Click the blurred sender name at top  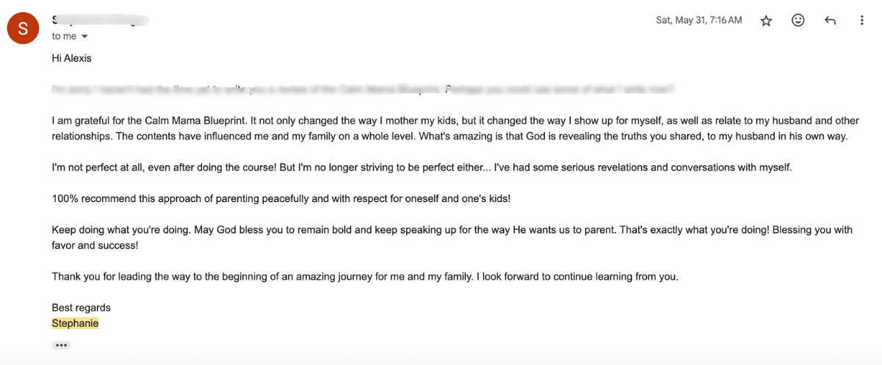click(101, 20)
